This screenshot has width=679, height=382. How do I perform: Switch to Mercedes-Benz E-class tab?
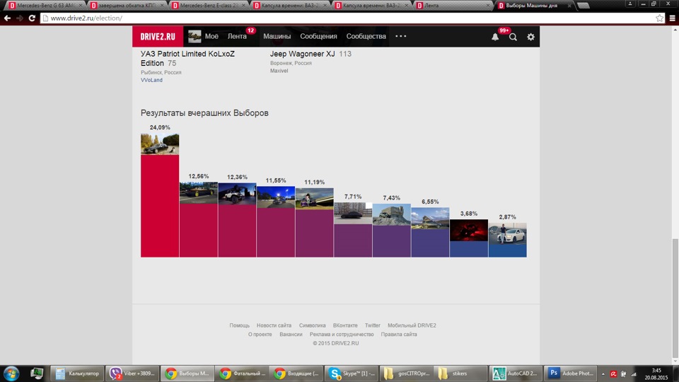208,6
